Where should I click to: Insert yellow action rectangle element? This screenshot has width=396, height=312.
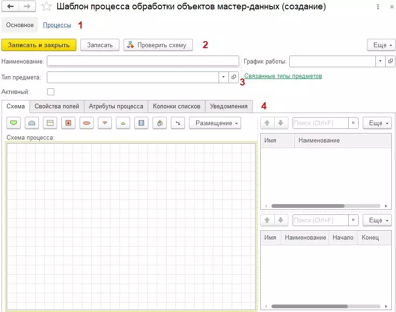coord(50,123)
